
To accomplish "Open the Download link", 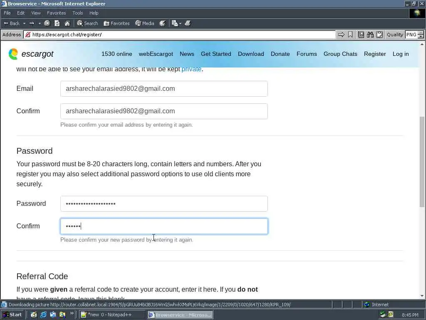I will [x=251, y=54].
